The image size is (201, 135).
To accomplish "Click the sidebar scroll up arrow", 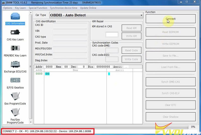I will [x=31, y=13].
